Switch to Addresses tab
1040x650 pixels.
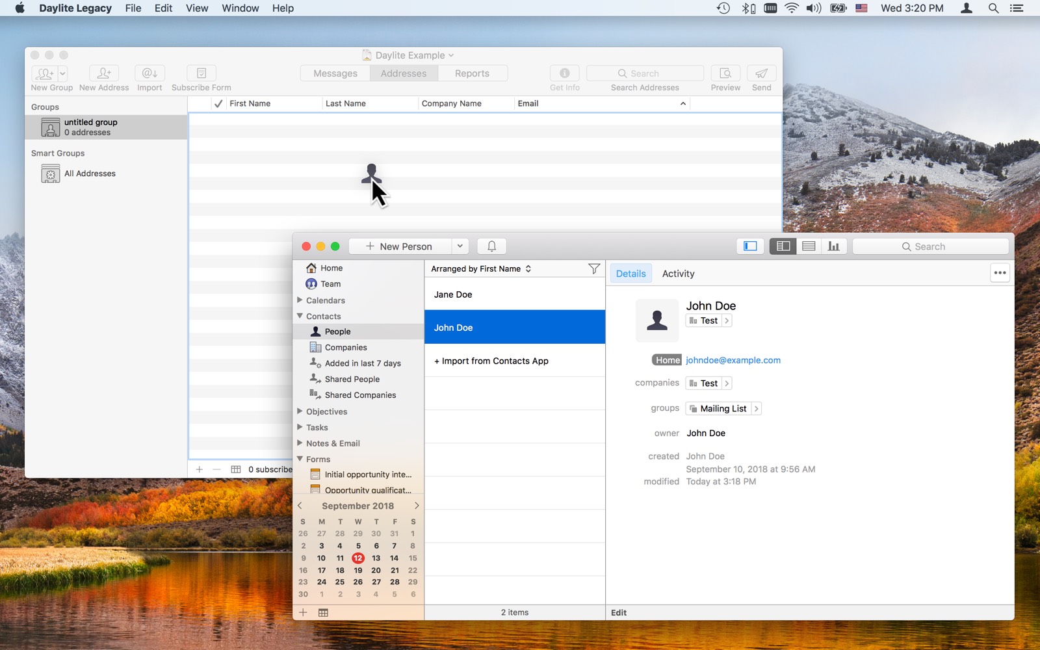404,73
